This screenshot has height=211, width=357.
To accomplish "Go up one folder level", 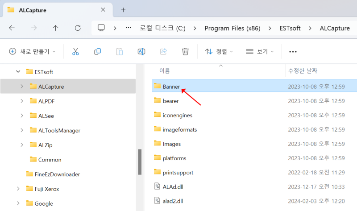I will point(55,28).
